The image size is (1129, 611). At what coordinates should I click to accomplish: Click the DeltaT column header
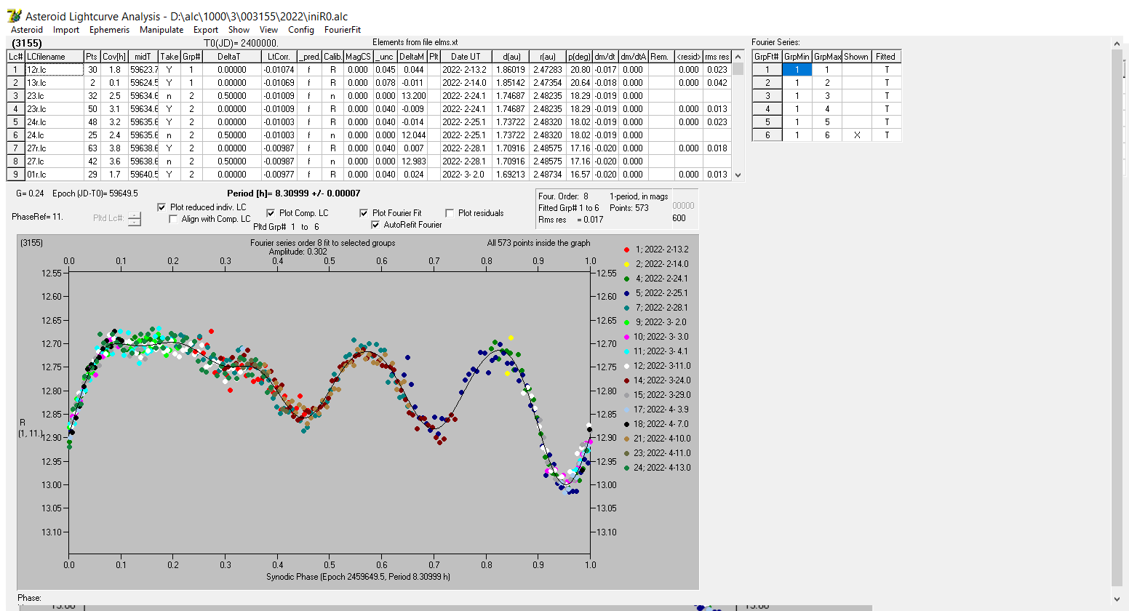pos(231,57)
